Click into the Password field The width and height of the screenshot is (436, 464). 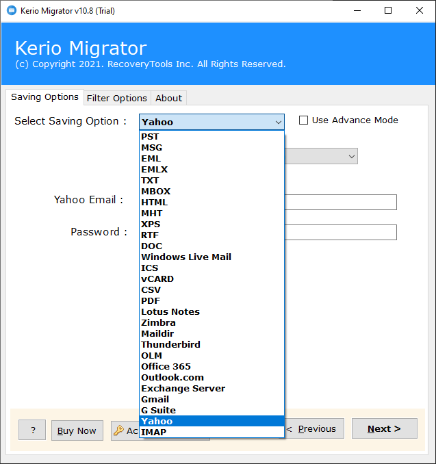(340, 232)
